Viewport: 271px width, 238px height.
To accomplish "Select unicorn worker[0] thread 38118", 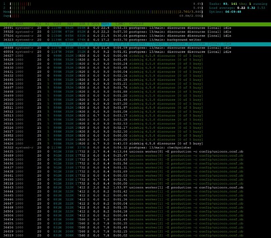I will coord(136,184).
